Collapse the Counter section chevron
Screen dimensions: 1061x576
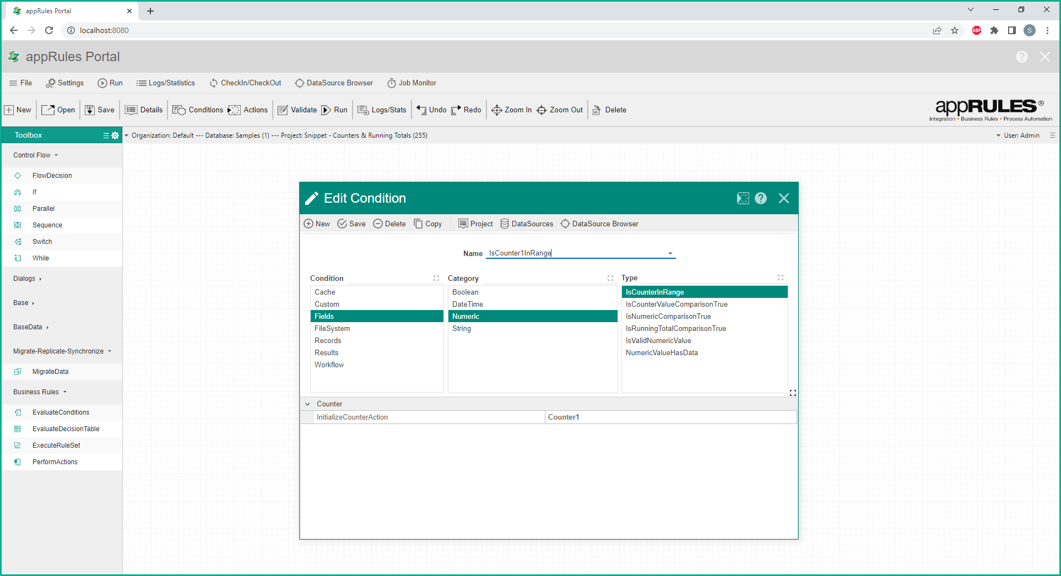pos(308,404)
